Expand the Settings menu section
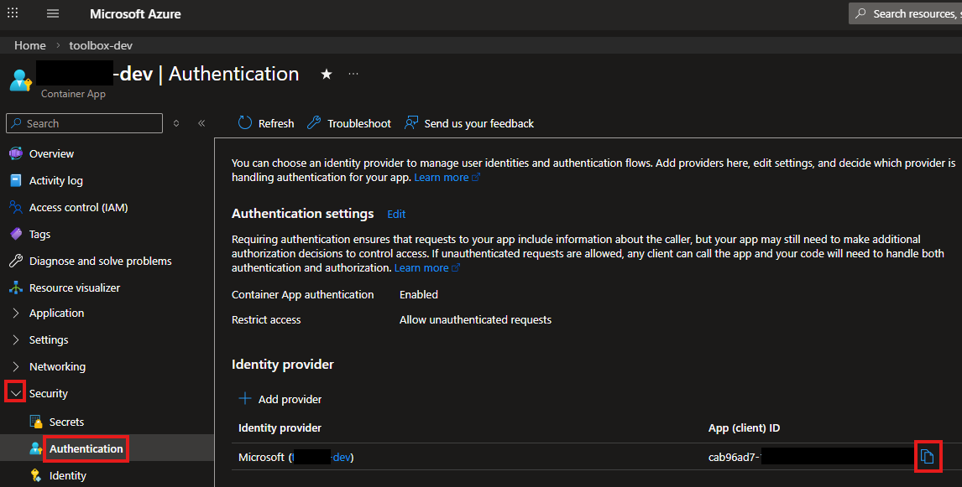This screenshot has height=487, width=962. click(x=16, y=340)
